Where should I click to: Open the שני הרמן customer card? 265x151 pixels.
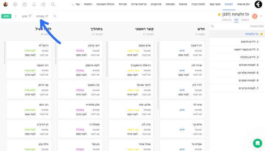click(x=29, y=89)
